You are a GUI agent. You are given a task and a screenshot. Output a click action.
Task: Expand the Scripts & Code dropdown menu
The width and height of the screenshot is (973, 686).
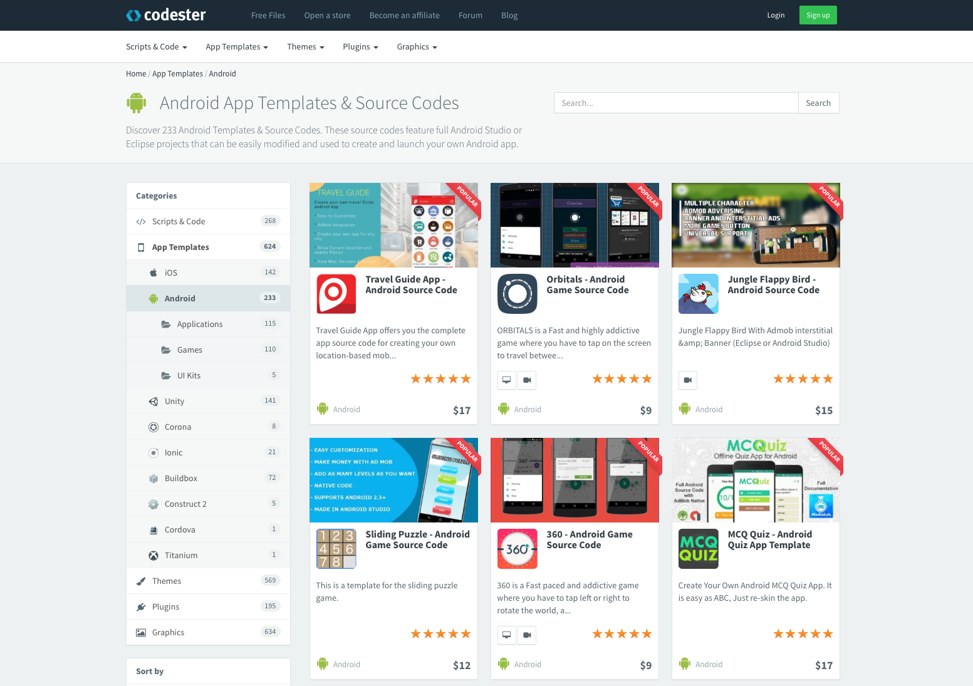pos(156,47)
